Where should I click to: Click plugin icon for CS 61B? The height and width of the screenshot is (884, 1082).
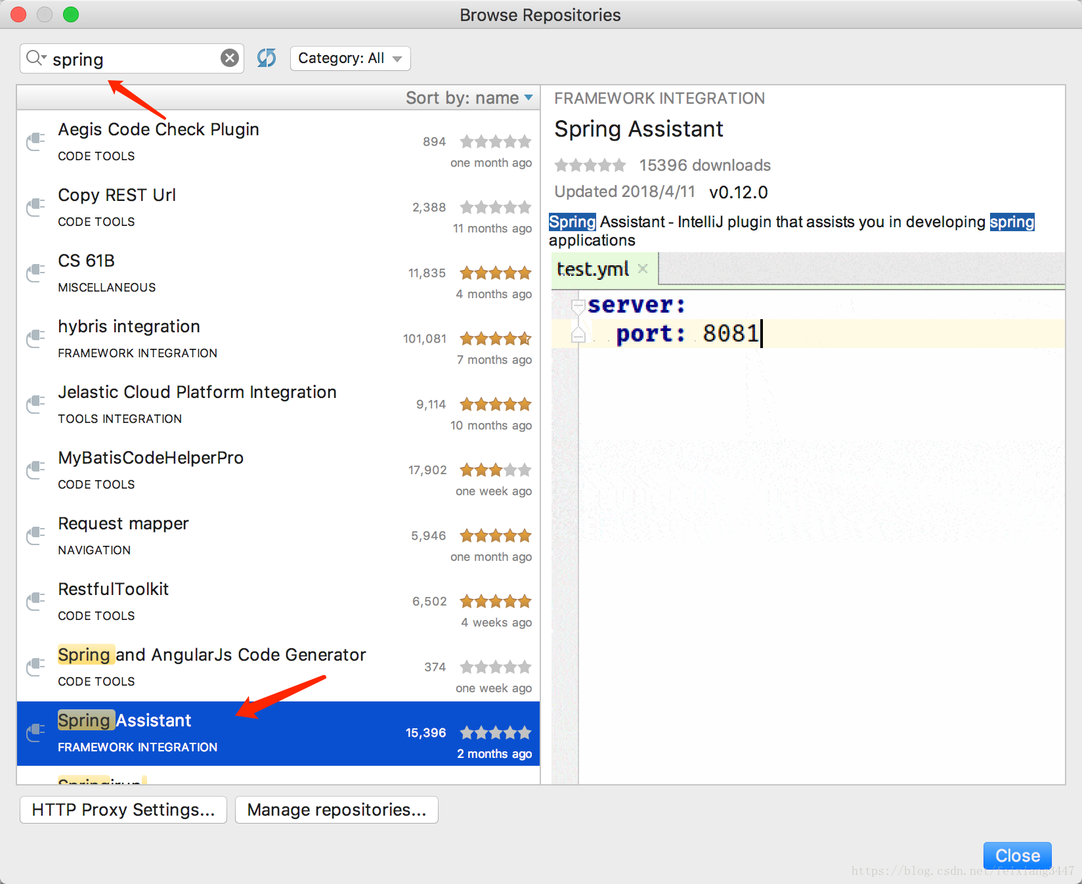coord(35,273)
